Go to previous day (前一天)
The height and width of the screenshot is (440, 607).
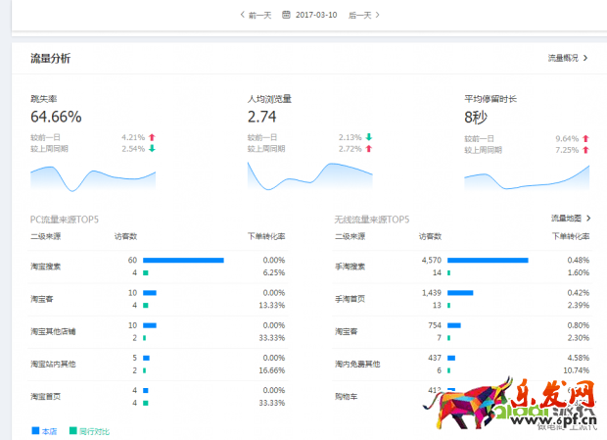(x=256, y=15)
